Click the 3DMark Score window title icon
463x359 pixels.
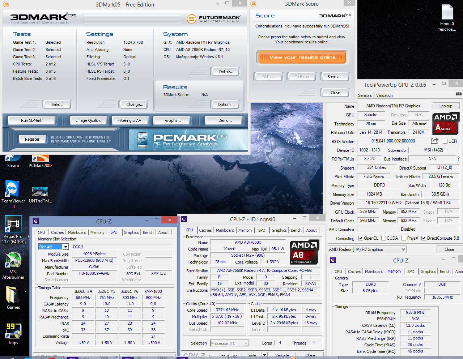[x=253, y=4]
